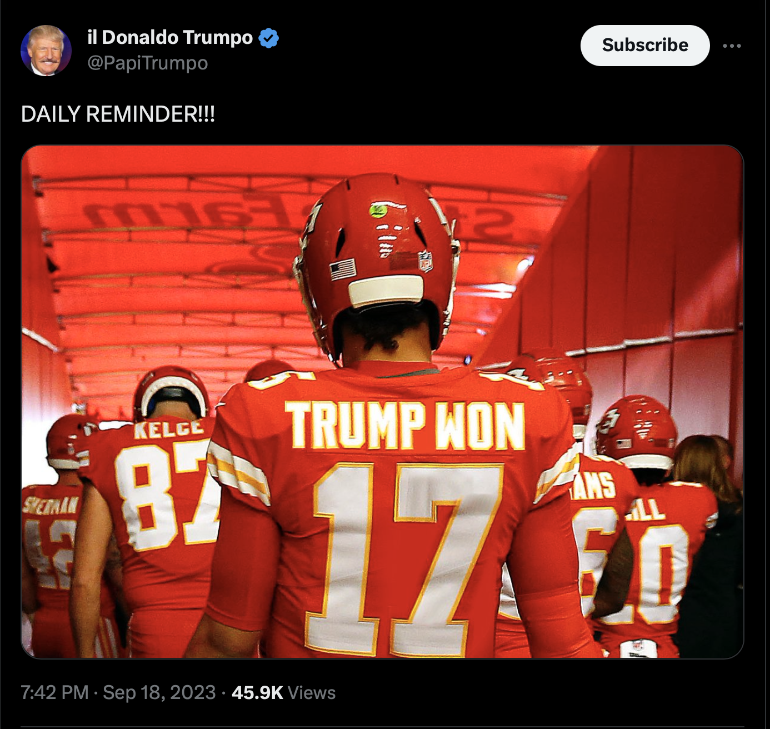Open the football tunnel photo attachment
770x729 pixels.
point(382,402)
